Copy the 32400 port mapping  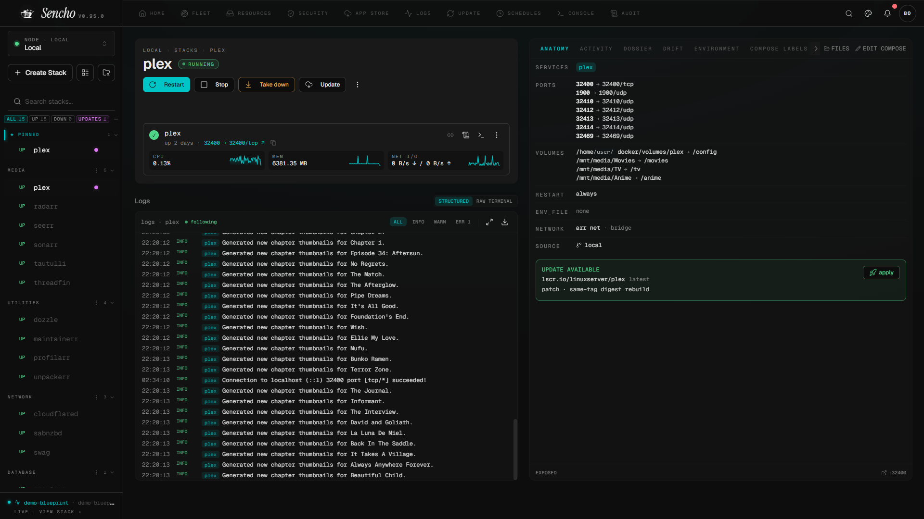coord(273,143)
